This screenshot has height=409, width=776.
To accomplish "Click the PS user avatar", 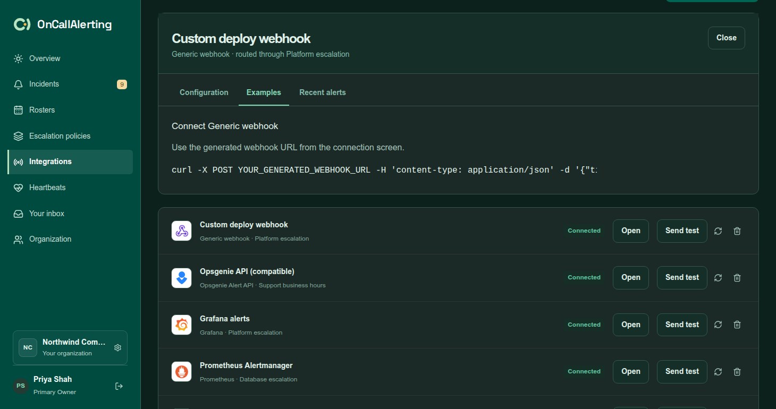I will tap(21, 386).
